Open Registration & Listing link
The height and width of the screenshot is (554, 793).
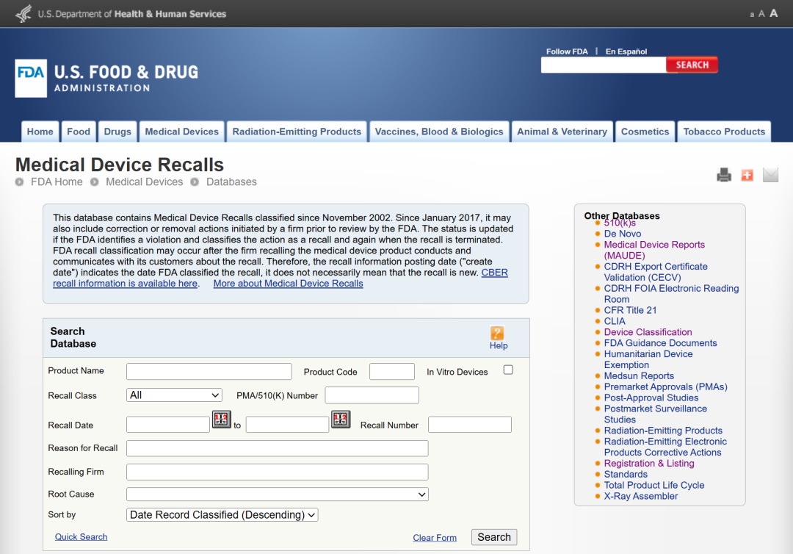tap(649, 464)
